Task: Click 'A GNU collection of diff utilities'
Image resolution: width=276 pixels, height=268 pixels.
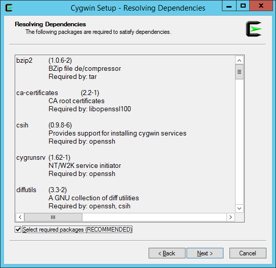Action: point(94,198)
